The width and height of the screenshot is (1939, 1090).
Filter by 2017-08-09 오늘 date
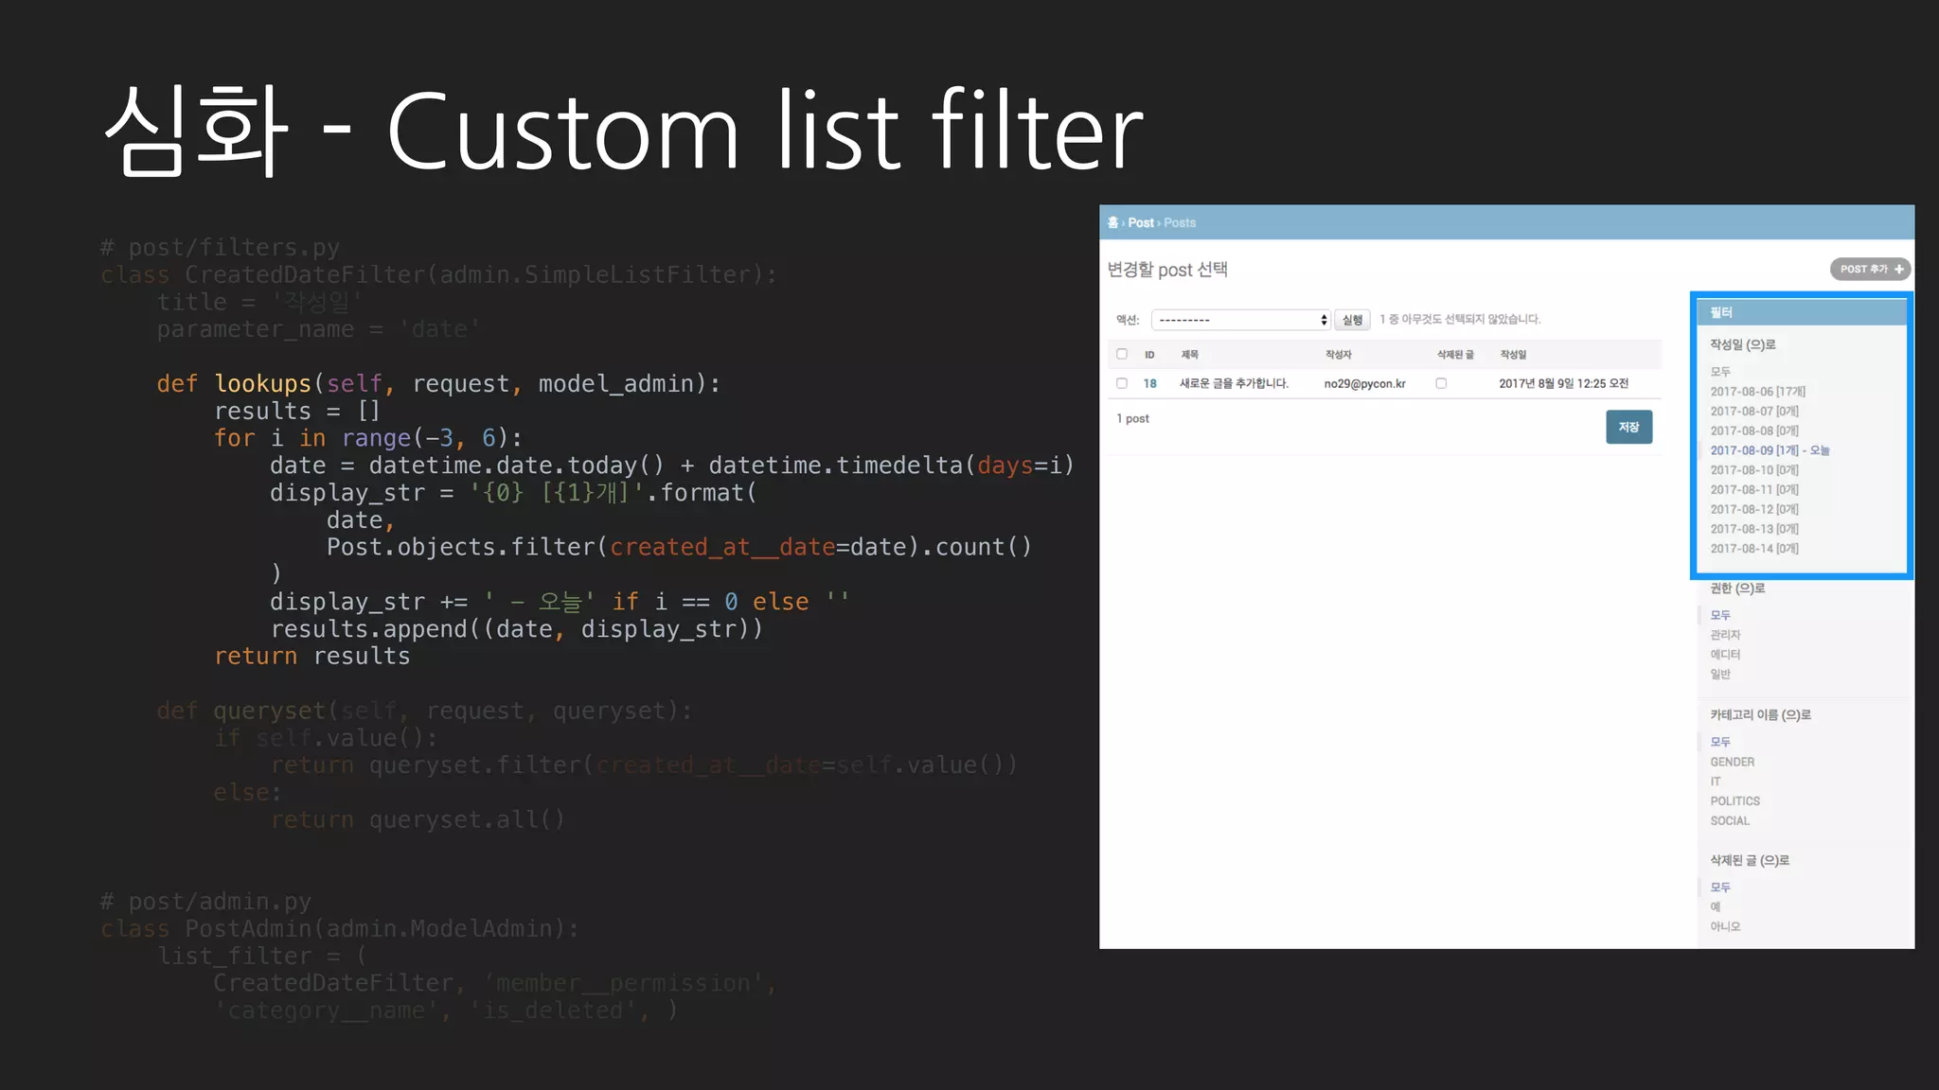coord(1769,450)
